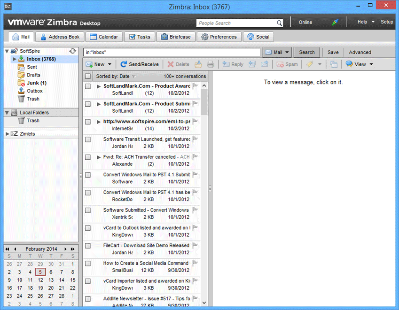The image size is (399, 310).
Task: Click the in:"inbox" search query field
Action: coord(172,52)
